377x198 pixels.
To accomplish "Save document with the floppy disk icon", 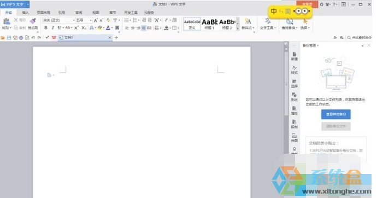I will coord(9,38).
